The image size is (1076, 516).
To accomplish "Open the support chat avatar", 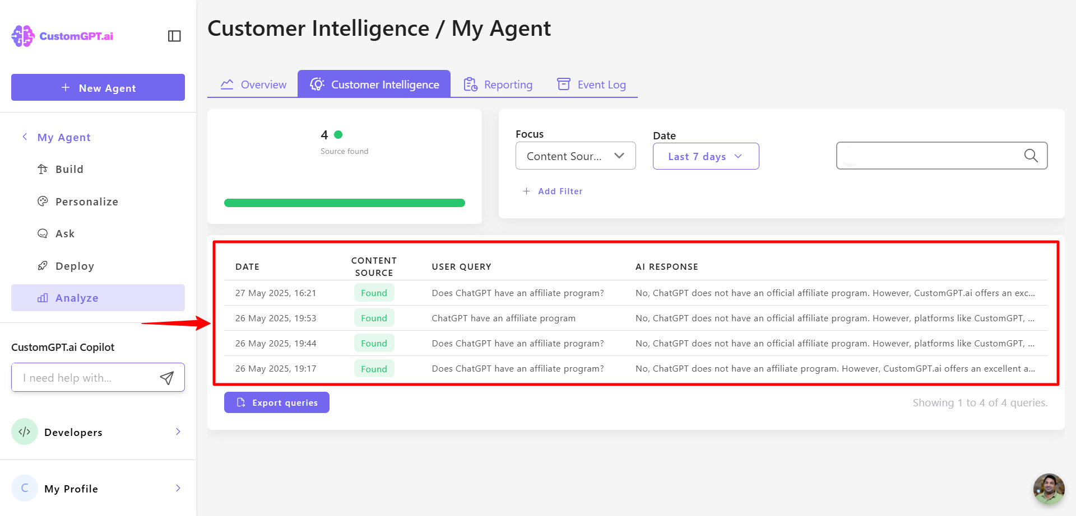I will [1049, 489].
